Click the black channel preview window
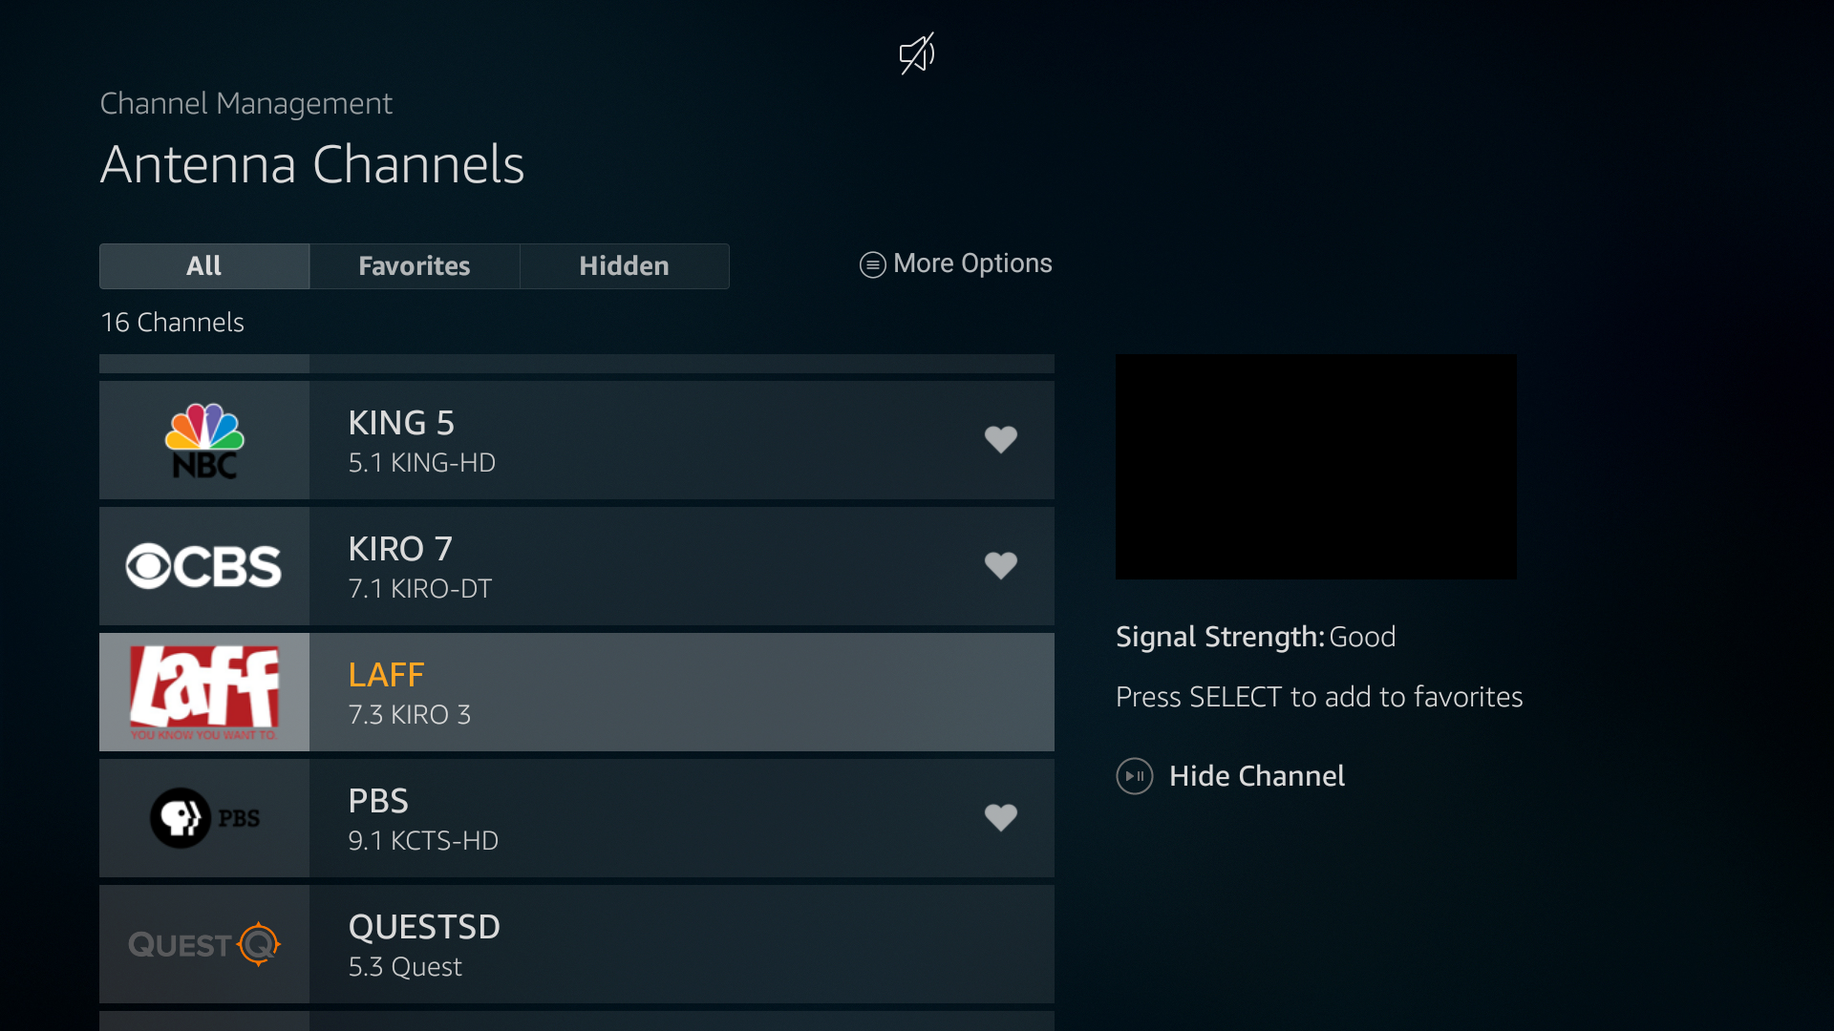Screen dimensions: 1834x1031 click(x=1315, y=467)
